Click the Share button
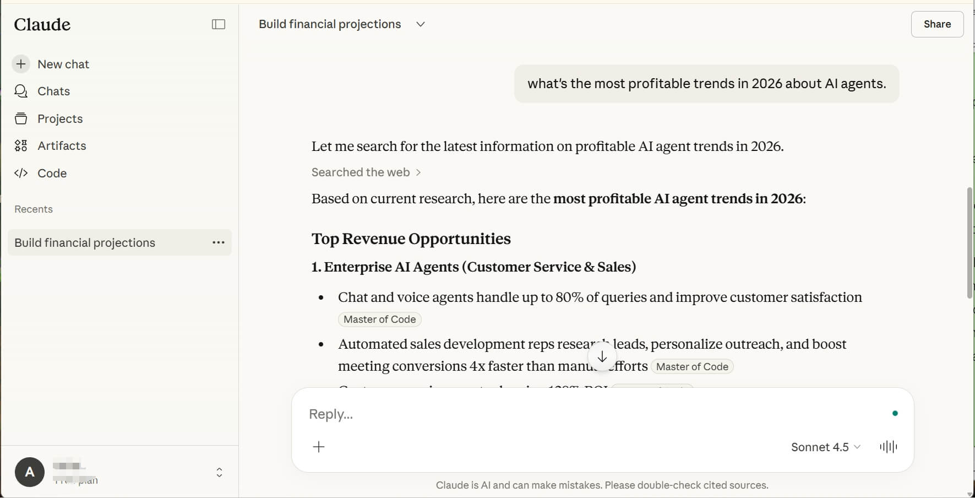 point(937,24)
